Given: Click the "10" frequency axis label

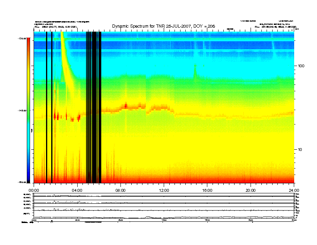Looking at the screenshot, I should click(300, 150).
